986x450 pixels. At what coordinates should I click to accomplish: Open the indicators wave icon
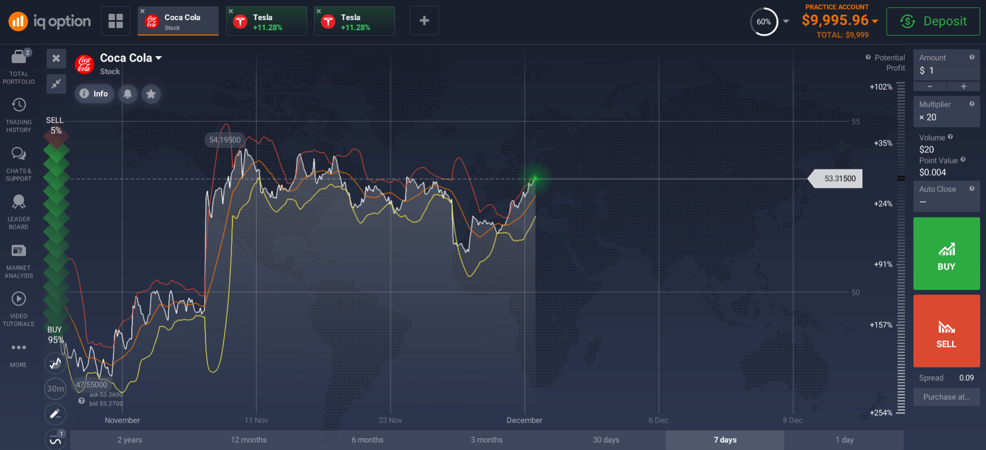tap(56, 439)
